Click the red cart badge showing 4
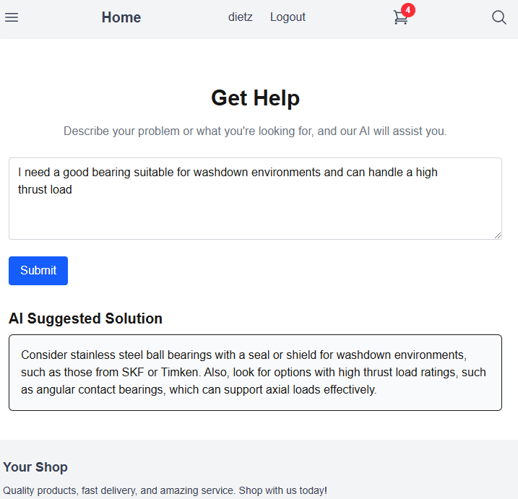 (408, 10)
